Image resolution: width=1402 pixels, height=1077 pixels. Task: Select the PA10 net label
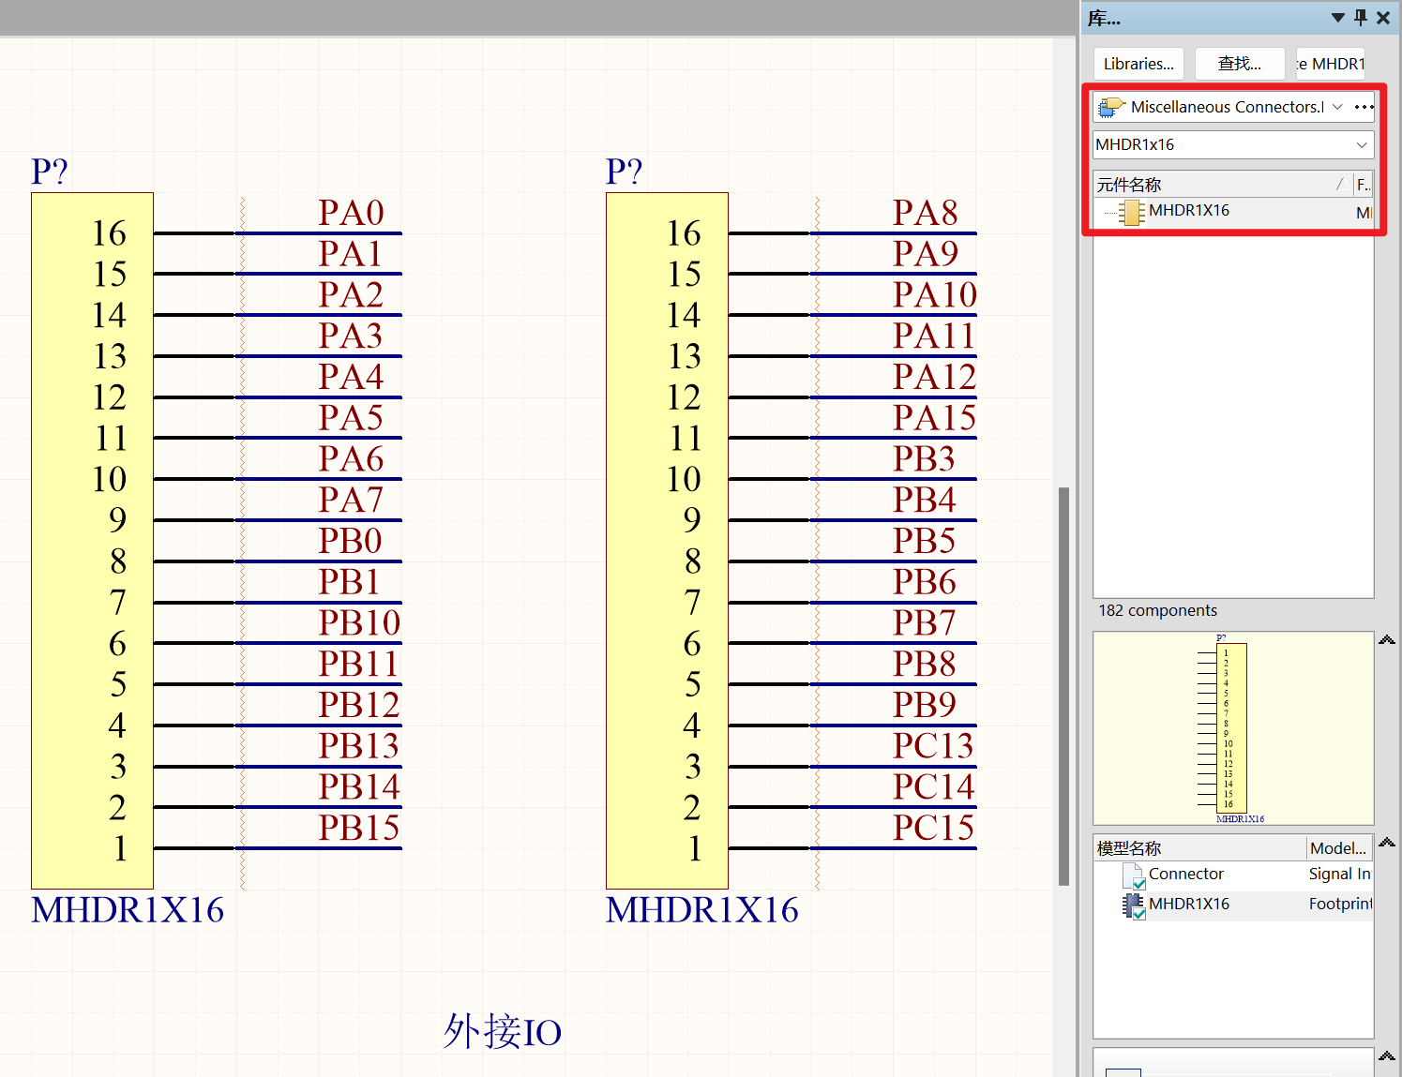click(935, 295)
